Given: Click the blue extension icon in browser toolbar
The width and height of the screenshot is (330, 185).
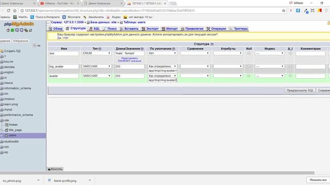Looking at the screenshot, I should (x=298, y=10).
